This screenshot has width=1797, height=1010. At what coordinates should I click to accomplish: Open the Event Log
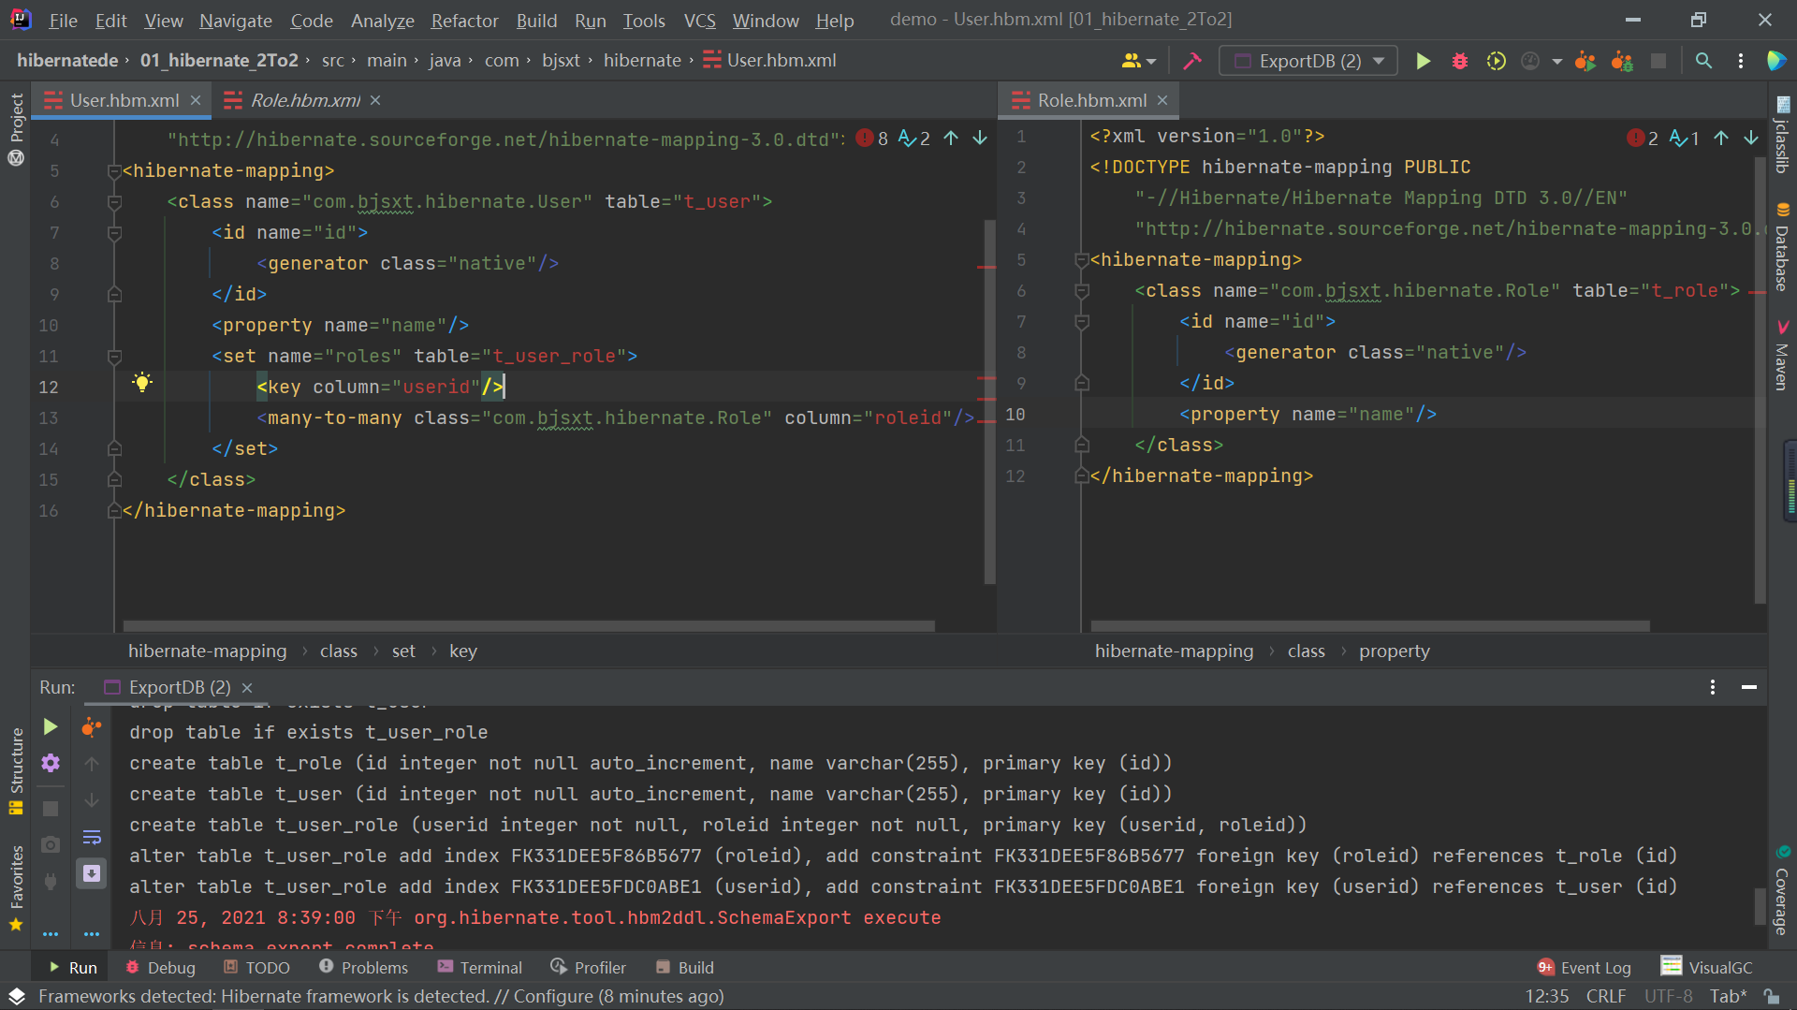point(1585,967)
